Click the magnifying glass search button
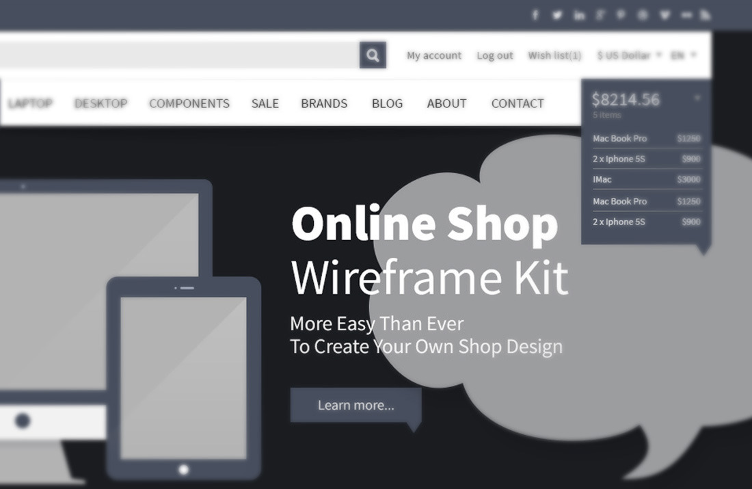This screenshot has height=489, width=752. (x=373, y=55)
